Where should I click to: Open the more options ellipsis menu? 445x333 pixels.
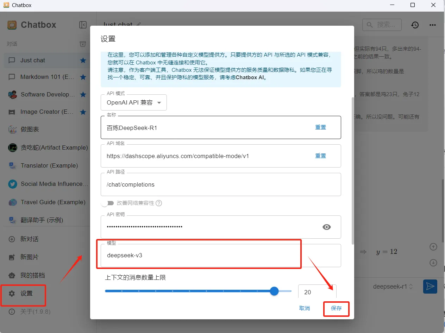coord(433,25)
